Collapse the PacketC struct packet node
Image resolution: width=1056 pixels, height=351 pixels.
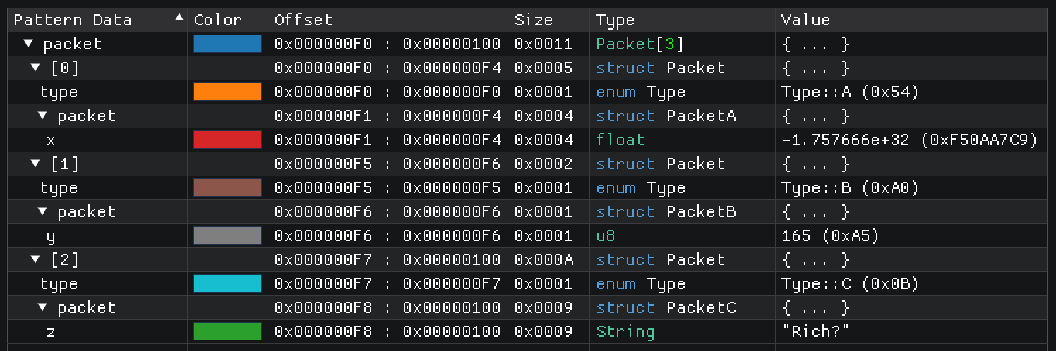43,307
